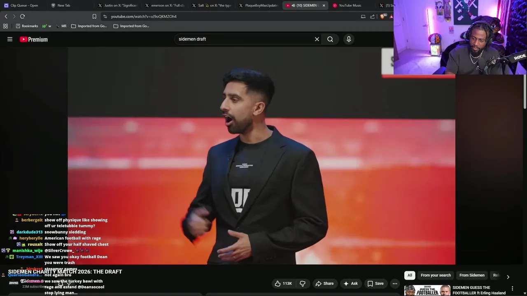Open the YouTube hamburger guide menu
The image size is (527, 296).
click(x=10, y=39)
